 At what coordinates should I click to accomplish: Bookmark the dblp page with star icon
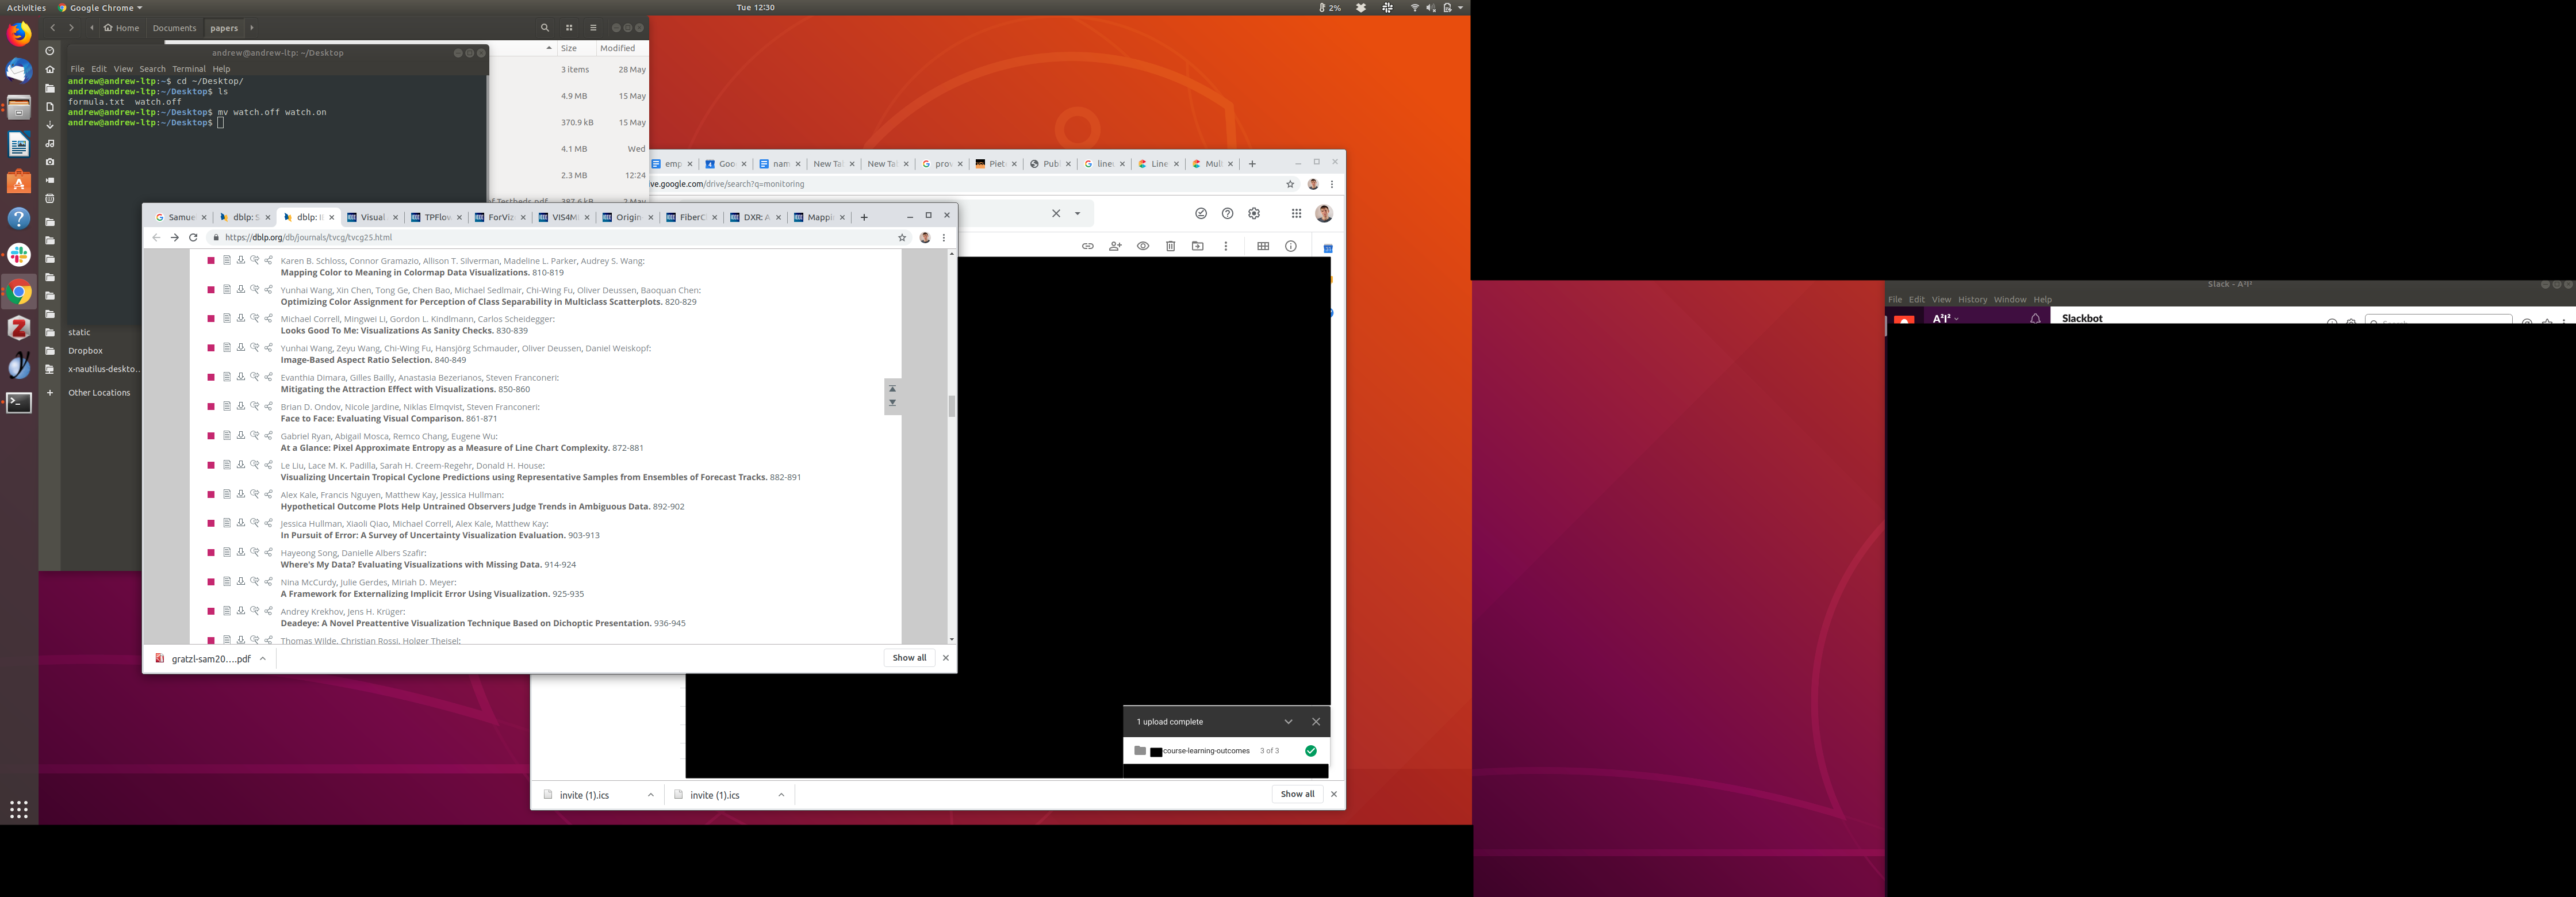[902, 237]
